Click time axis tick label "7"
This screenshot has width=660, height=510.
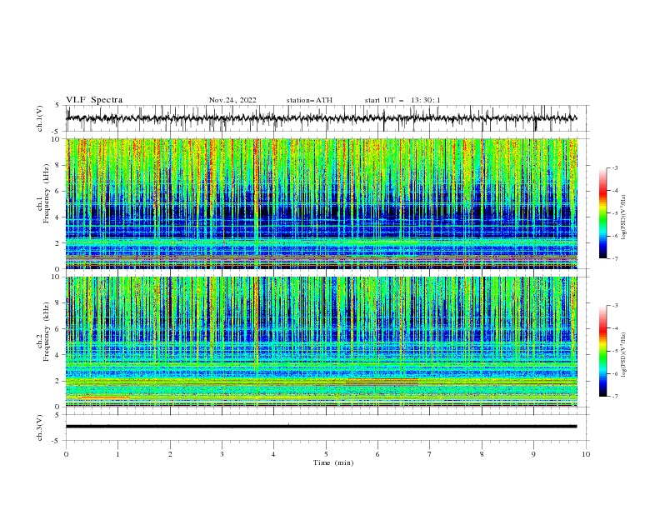pyautogui.click(x=430, y=454)
